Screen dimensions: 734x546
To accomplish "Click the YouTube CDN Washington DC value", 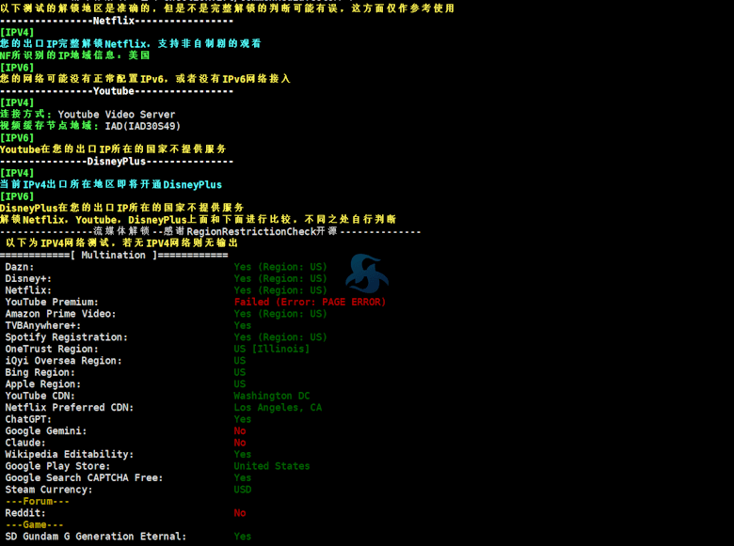I will coord(271,396).
